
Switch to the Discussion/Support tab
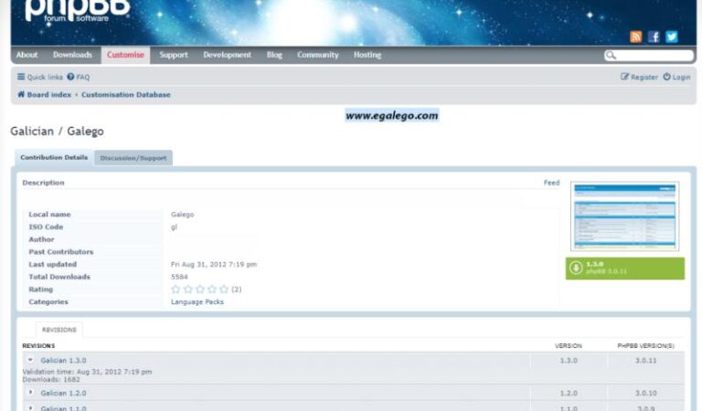click(133, 158)
